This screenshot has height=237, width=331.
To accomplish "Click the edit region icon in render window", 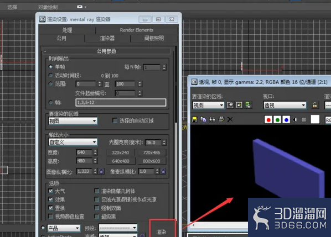I will pyautogui.click(x=230, y=105).
